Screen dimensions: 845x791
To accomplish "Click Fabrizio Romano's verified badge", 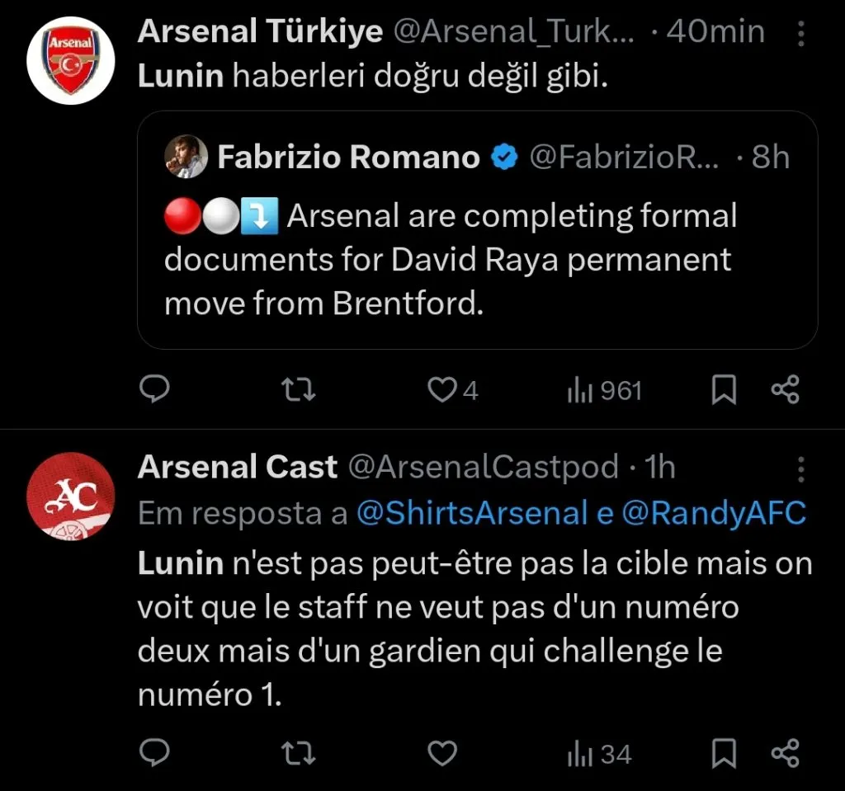I will [504, 157].
